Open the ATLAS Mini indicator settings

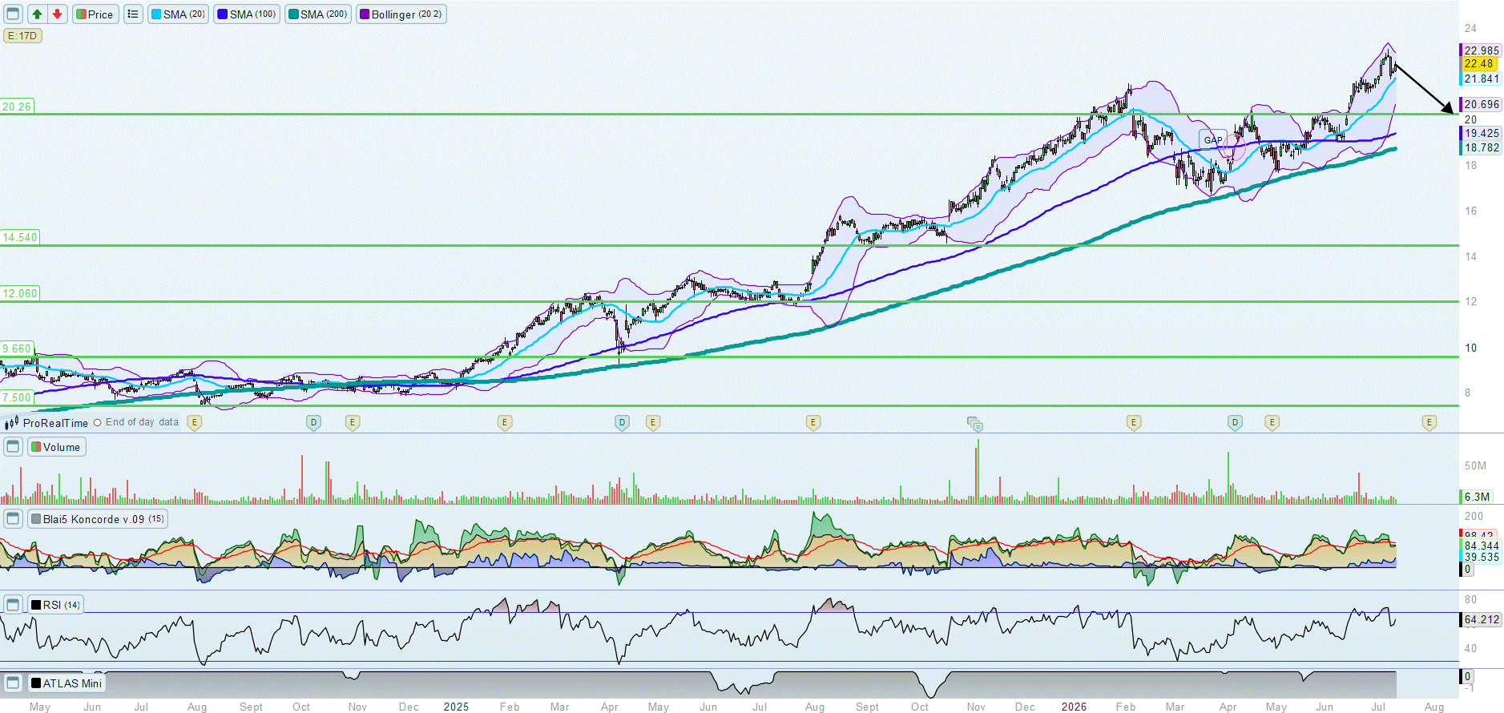click(67, 683)
